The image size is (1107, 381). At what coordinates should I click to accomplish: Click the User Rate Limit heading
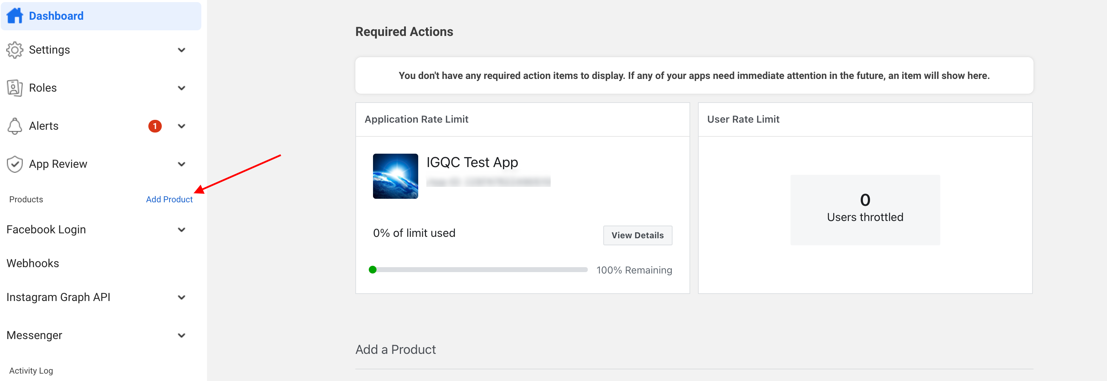point(743,119)
